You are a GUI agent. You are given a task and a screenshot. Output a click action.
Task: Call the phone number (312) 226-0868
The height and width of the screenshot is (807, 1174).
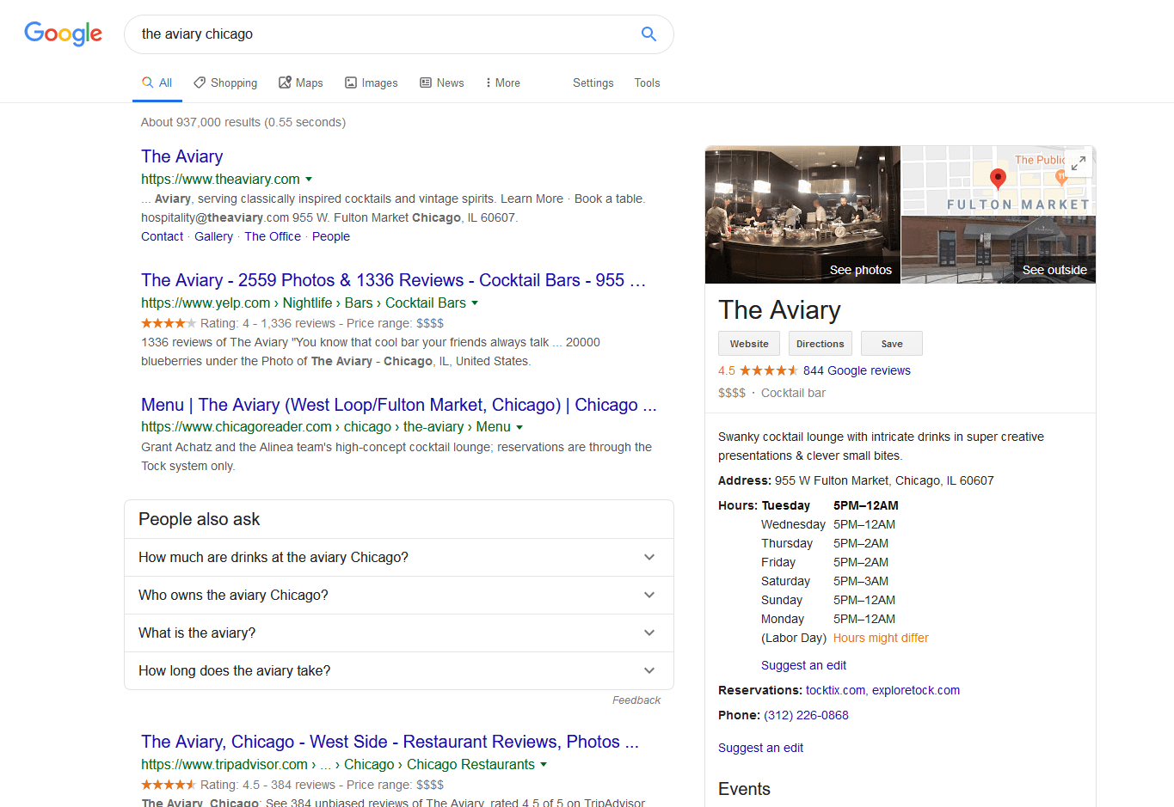pyautogui.click(x=806, y=715)
